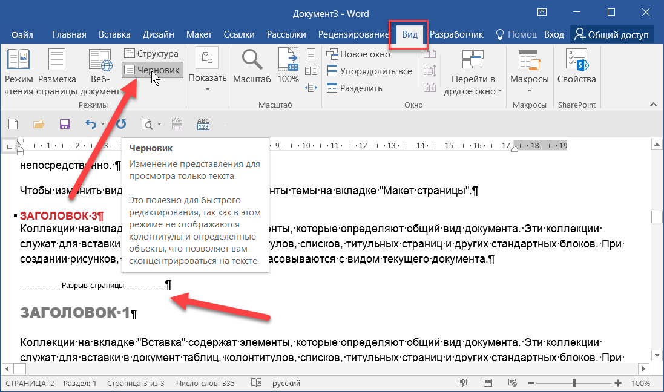
Task: Zoom out with minus button
Action: 531,383
